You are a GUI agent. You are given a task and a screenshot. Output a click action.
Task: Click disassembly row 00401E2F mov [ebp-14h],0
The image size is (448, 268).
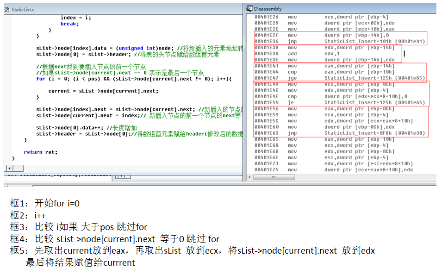322,36
